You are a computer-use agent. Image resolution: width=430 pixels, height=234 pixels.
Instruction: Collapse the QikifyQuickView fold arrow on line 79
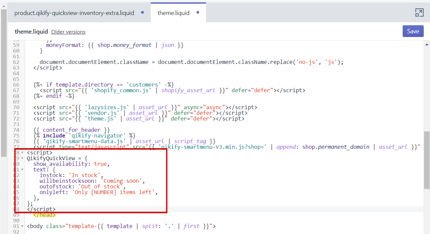pos(23,158)
